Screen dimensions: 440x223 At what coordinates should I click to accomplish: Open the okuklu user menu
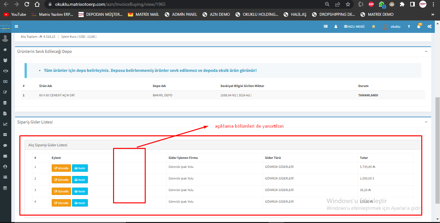click(392, 27)
